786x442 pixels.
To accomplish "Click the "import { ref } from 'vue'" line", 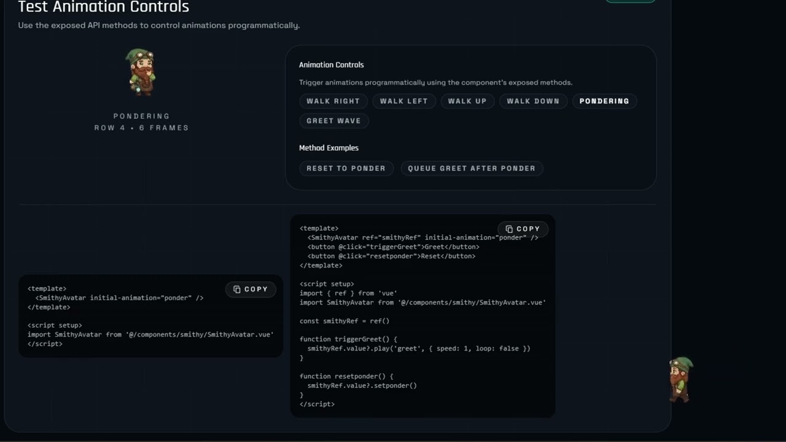I will (x=348, y=293).
